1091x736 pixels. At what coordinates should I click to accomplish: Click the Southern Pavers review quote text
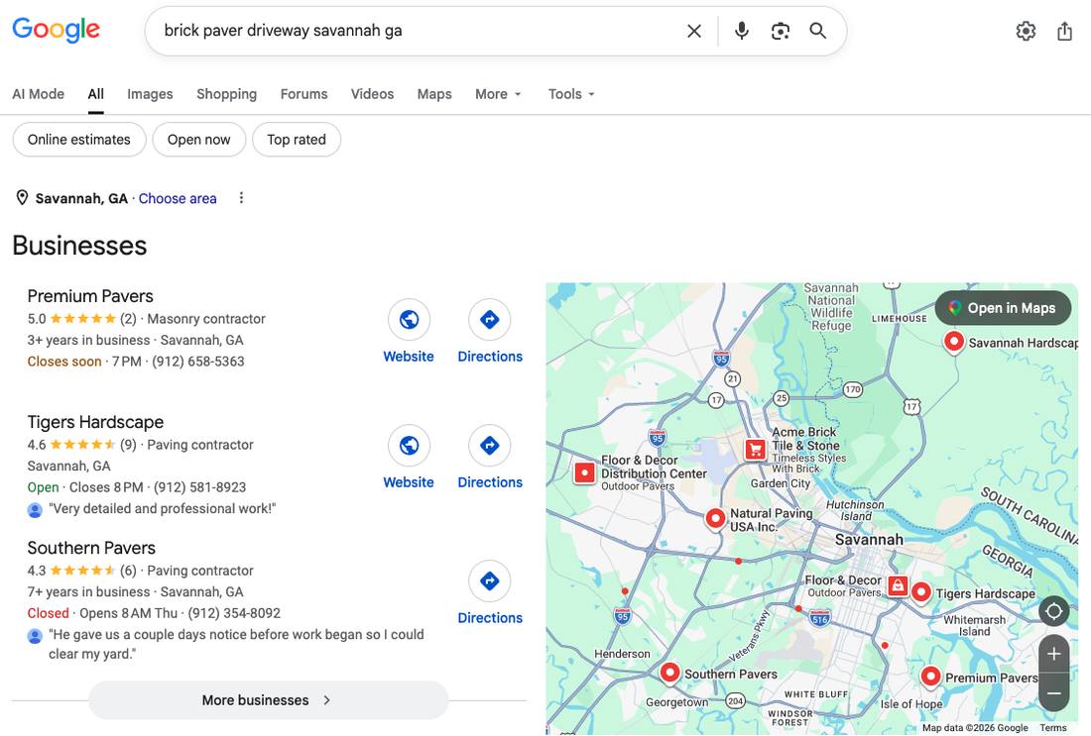(x=237, y=644)
